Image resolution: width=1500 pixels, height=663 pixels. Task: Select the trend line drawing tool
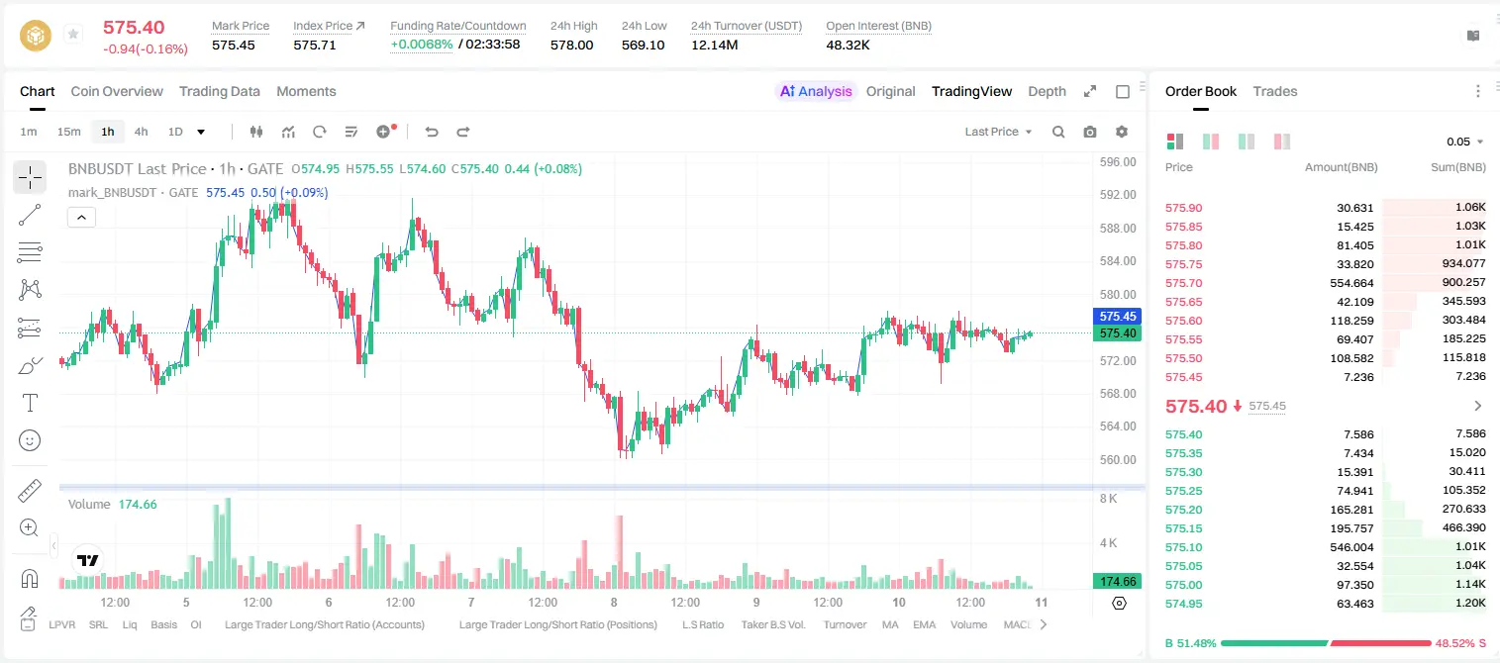click(x=30, y=215)
